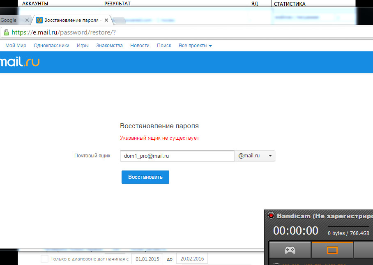Open a new browser tab
This screenshot has width=373, height=265.
coord(120,21)
